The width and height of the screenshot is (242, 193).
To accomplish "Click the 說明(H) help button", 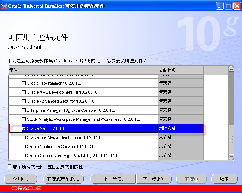I will click(x=20, y=179).
